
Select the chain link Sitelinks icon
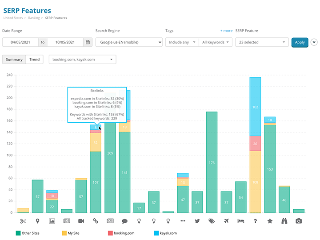tap(96, 221)
